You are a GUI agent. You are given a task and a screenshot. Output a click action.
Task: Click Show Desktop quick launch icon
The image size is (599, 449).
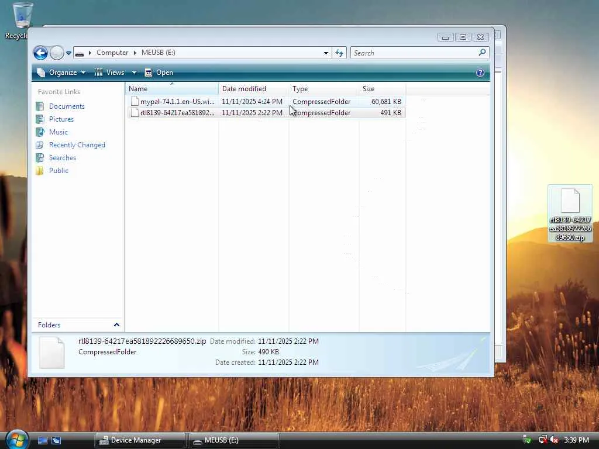(42, 441)
